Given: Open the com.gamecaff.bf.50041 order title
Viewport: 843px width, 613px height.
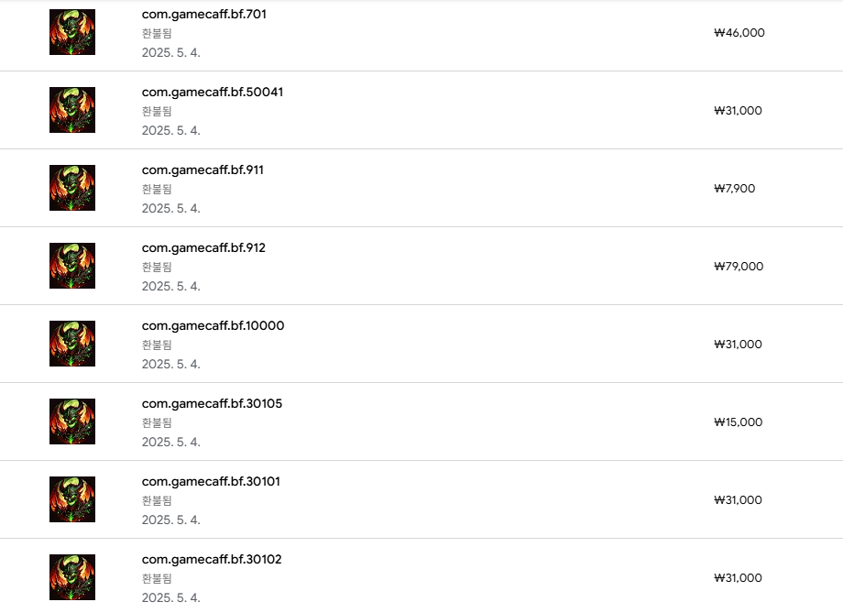Looking at the screenshot, I should (213, 93).
